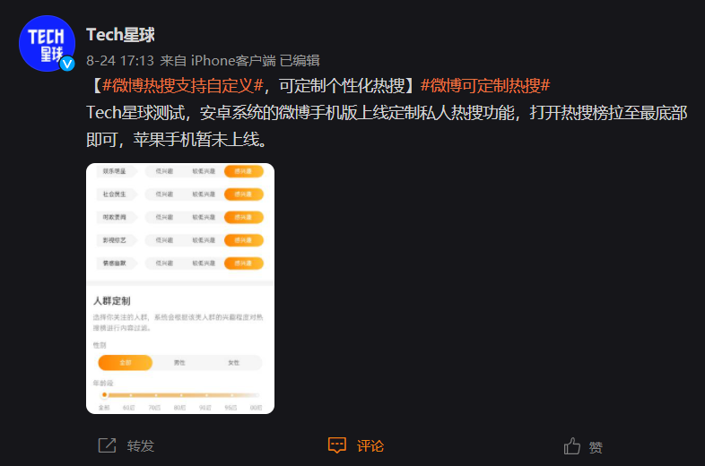Click the 赞 like label
Screen dimensions: 705x466
click(x=596, y=447)
